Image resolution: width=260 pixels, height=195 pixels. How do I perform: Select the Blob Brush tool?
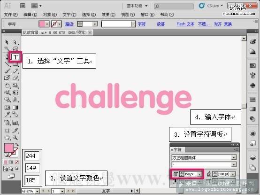pyautogui.click(x=7, y=78)
